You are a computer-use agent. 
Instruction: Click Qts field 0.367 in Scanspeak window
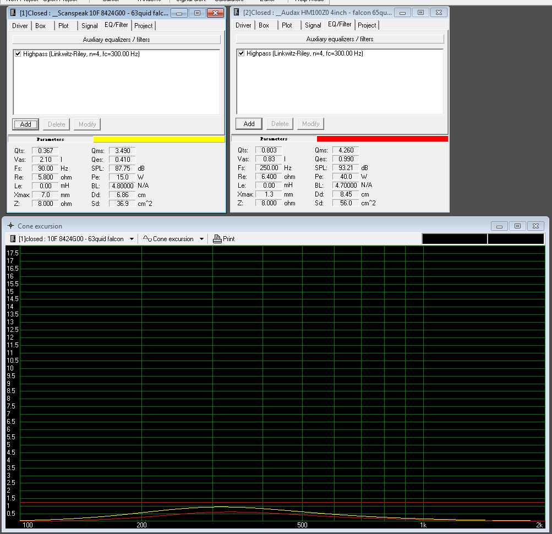pos(45,151)
